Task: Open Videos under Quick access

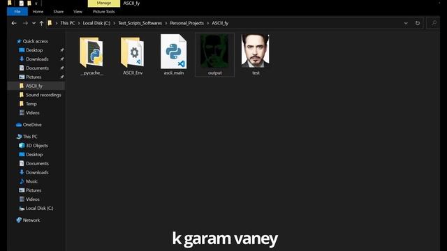Action: point(33,113)
